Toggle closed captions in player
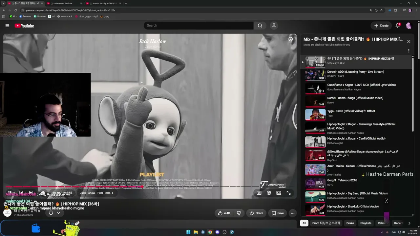The image size is (420, 236). click(259, 193)
